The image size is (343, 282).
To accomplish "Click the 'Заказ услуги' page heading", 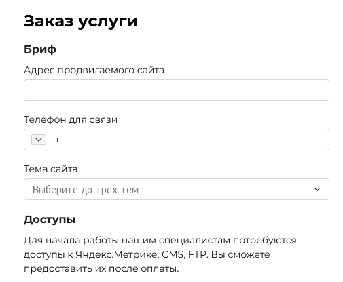I will coord(81,21).
